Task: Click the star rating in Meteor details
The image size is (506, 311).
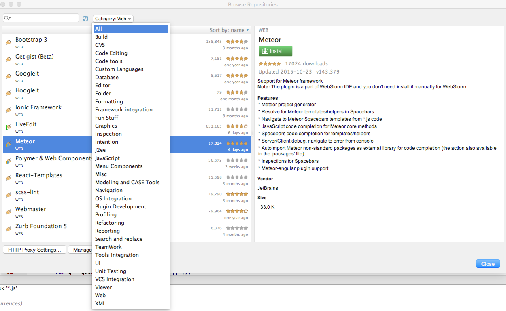Action: coord(270,64)
